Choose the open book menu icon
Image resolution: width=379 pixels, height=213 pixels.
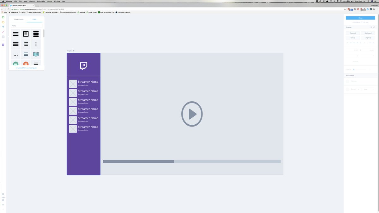coord(36,54)
